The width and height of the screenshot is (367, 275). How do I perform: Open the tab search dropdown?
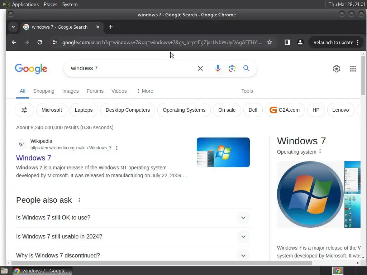(13, 27)
